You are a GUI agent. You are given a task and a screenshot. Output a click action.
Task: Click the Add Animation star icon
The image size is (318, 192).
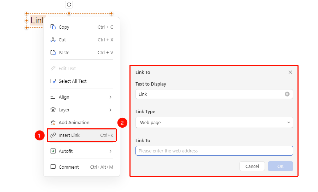click(53, 122)
